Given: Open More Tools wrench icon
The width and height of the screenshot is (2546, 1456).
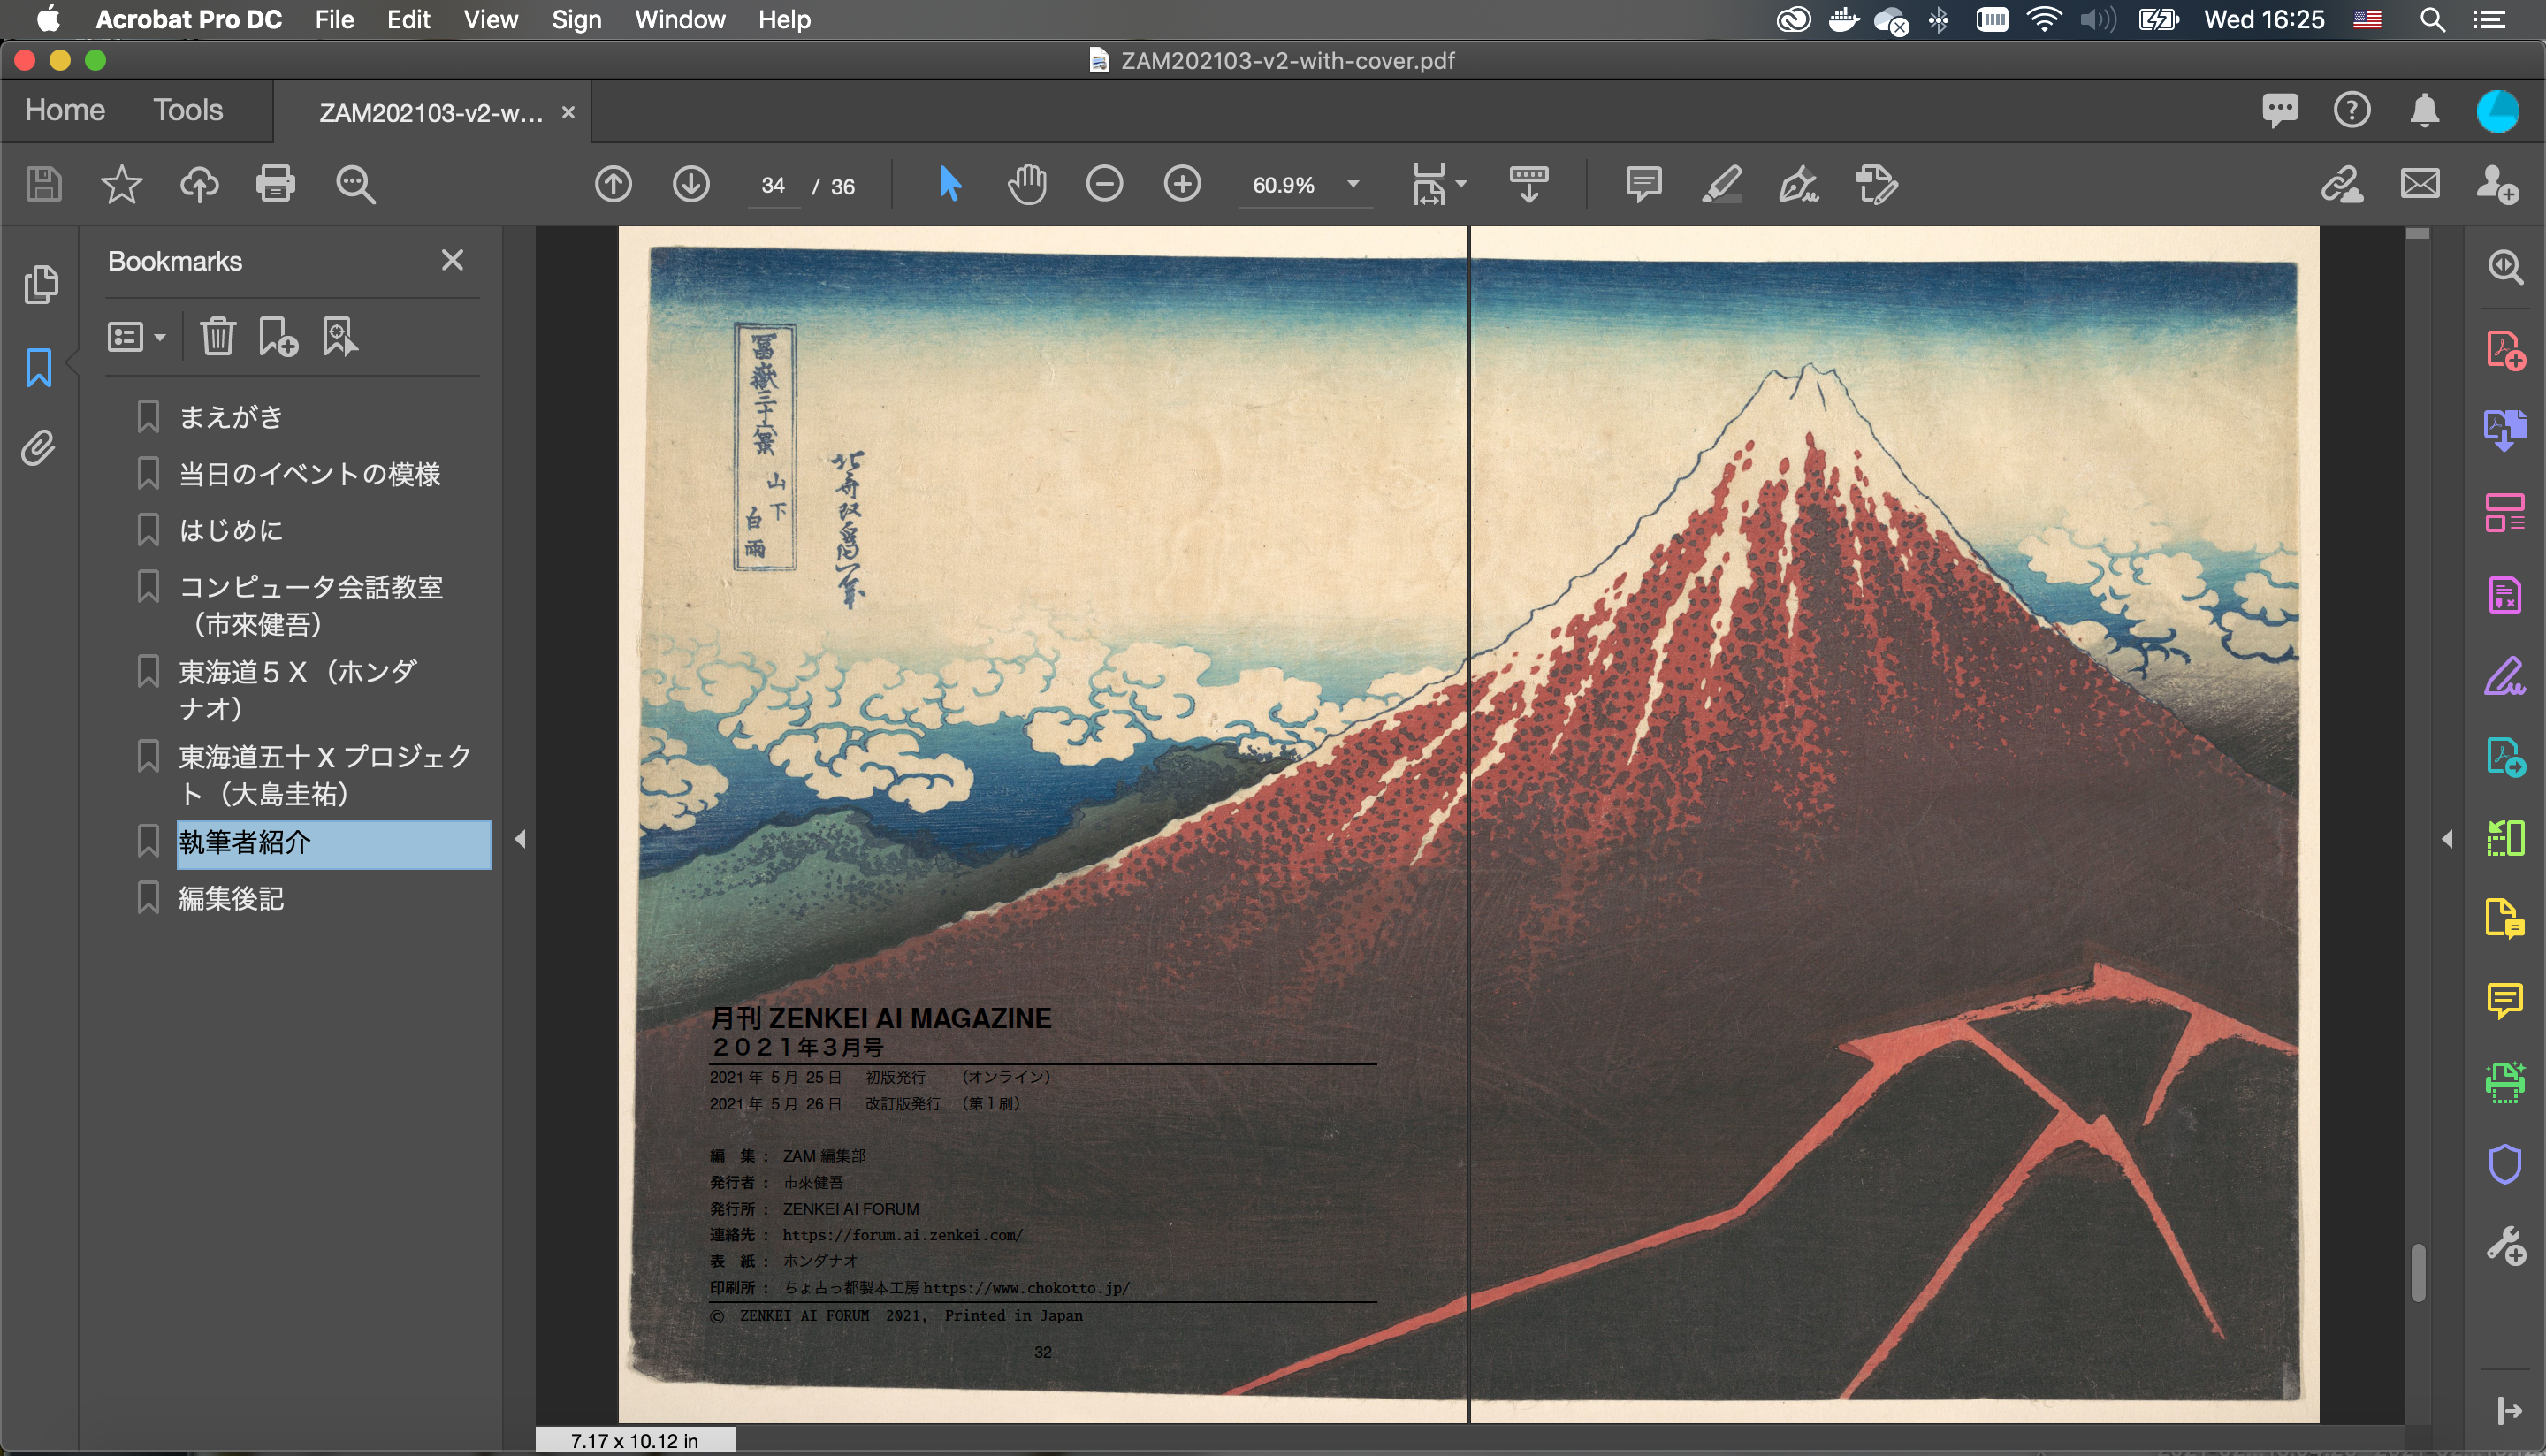Looking at the screenshot, I should click(x=2506, y=1247).
